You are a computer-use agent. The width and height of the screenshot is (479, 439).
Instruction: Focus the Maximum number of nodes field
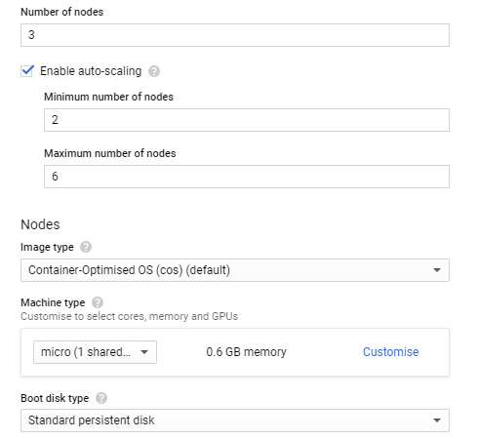(x=247, y=177)
